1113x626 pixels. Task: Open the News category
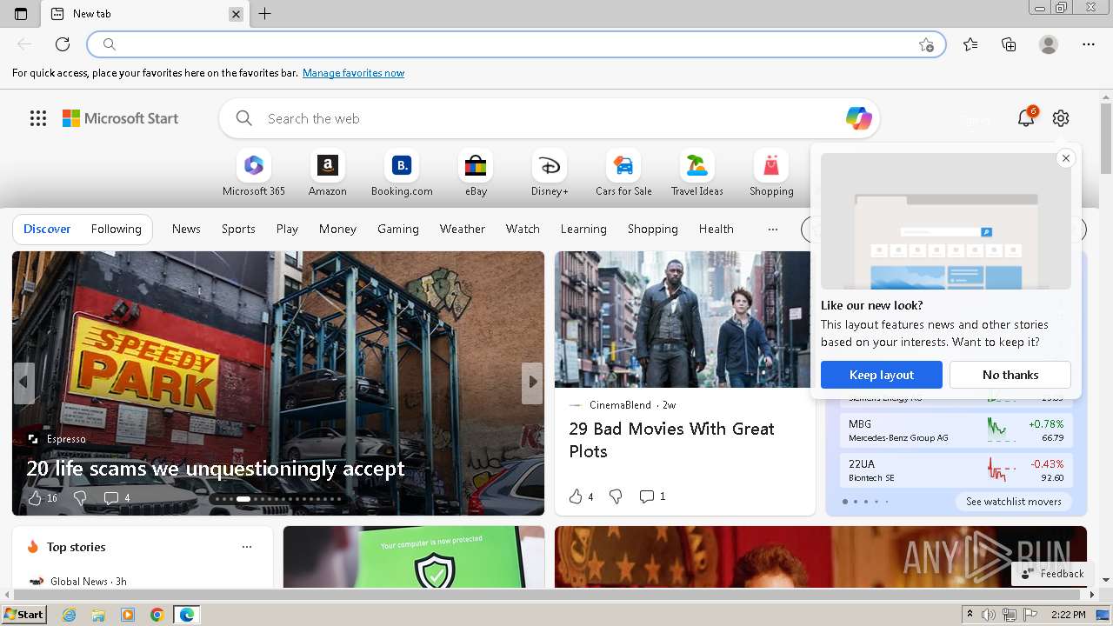tap(186, 230)
